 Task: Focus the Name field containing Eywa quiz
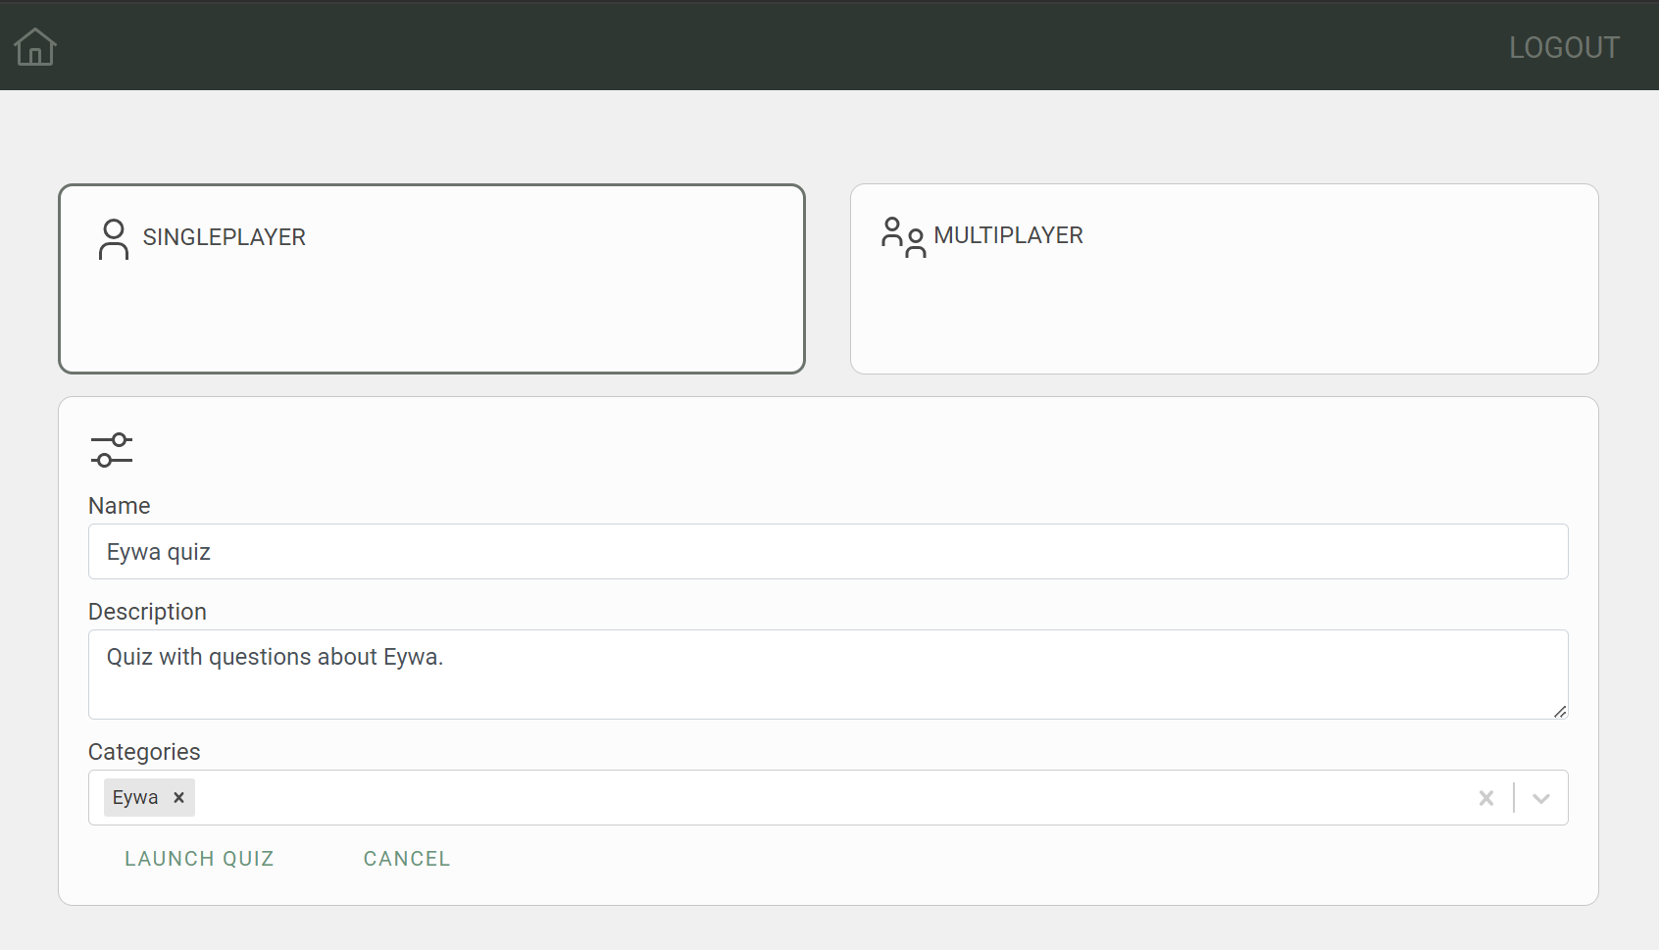[x=828, y=552]
